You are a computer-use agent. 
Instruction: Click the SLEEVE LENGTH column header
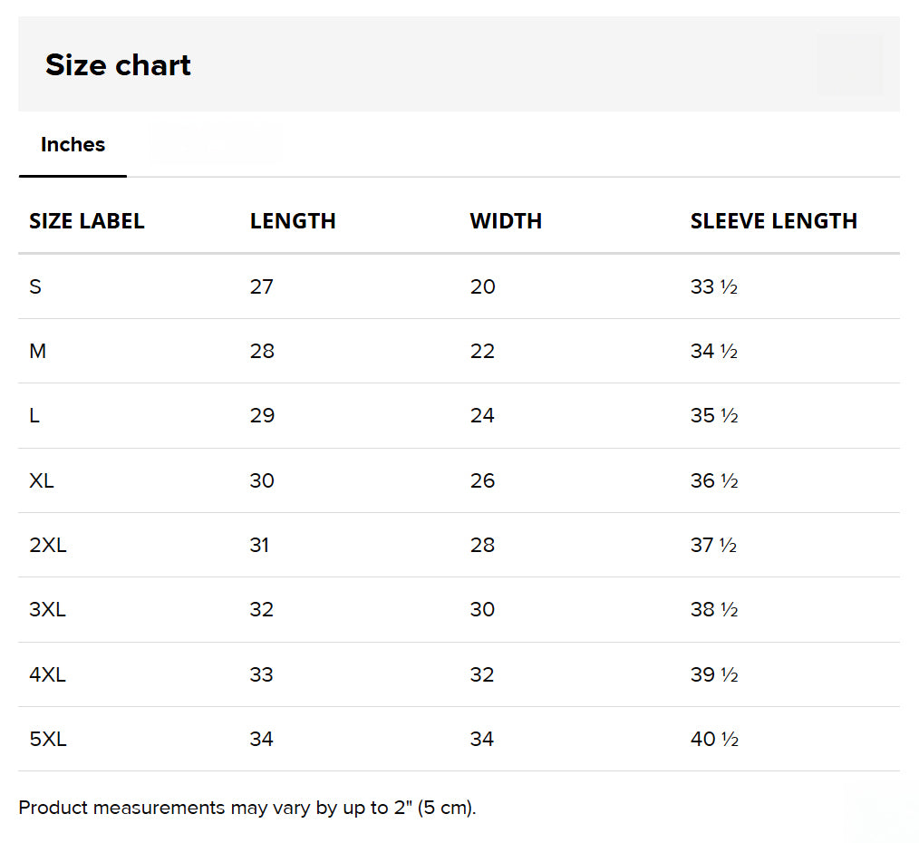[x=773, y=221]
